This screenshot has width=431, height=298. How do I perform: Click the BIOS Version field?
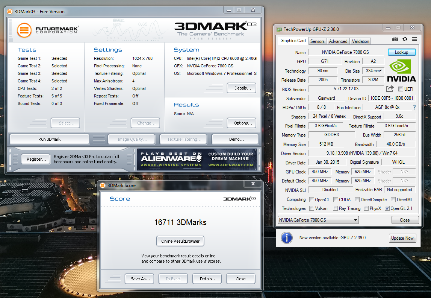tap(346, 89)
